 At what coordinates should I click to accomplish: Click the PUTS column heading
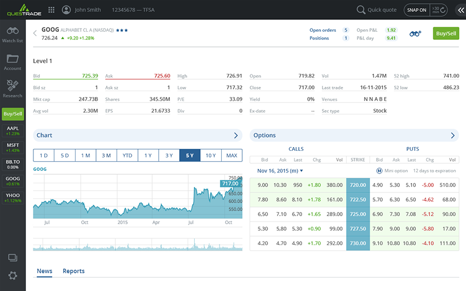(413, 149)
